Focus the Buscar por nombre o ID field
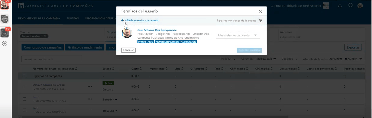The width and height of the screenshot is (372, 118). click(52, 59)
